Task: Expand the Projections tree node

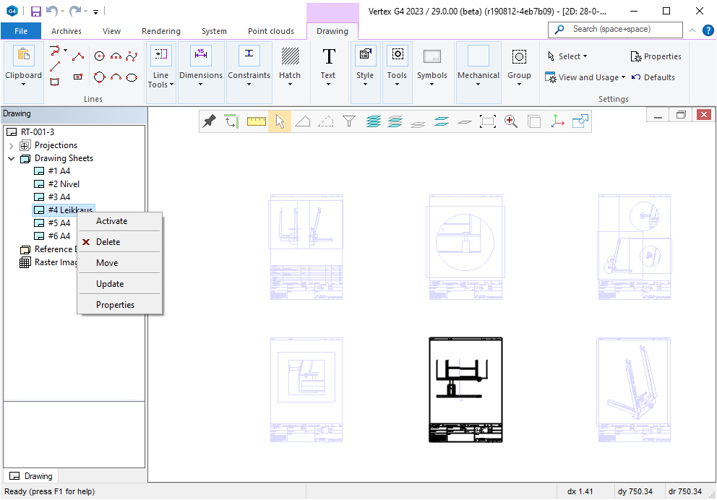Action: click(x=12, y=145)
